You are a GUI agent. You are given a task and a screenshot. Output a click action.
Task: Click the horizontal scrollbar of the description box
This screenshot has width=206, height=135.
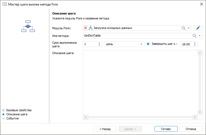(x=140, y=117)
